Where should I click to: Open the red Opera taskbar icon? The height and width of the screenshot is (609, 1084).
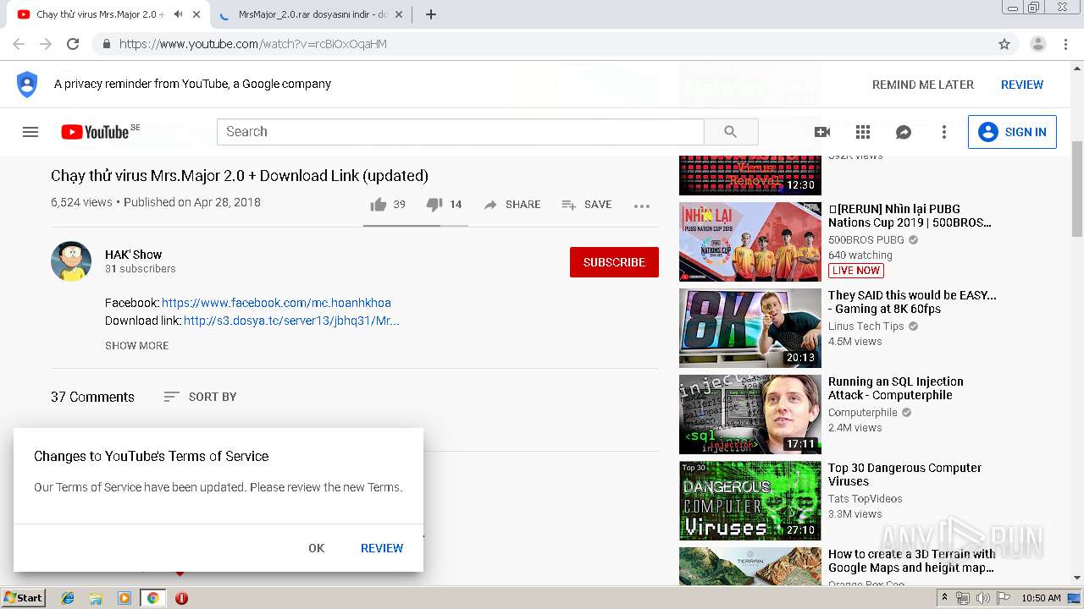coord(181,598)
